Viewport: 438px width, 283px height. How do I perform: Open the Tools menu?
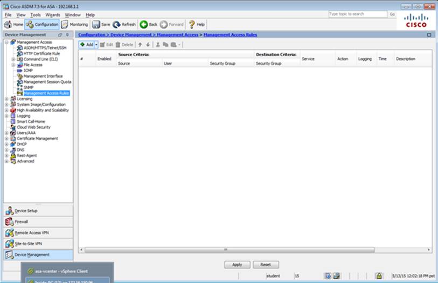36,15
